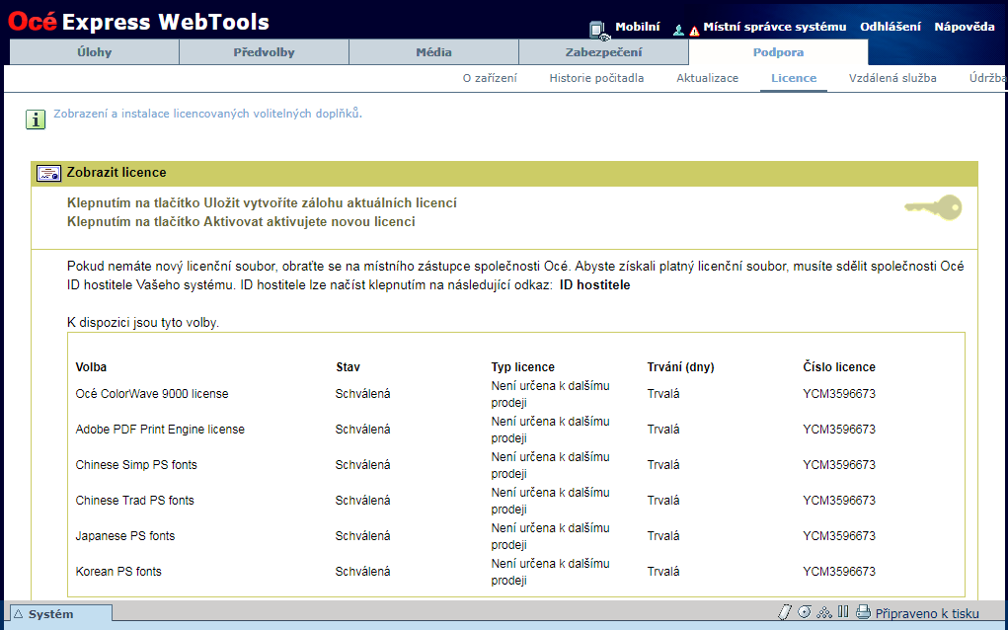Select the Japanese PS fonts entry
Screen dimensions: 1008x630
[x=125, y=535]
